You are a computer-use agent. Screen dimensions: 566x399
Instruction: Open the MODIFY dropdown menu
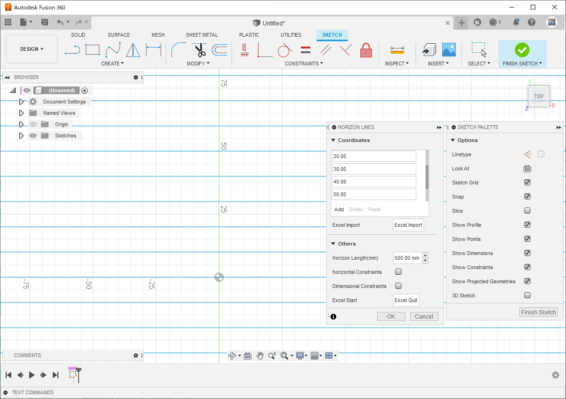(x=198, y=64)
